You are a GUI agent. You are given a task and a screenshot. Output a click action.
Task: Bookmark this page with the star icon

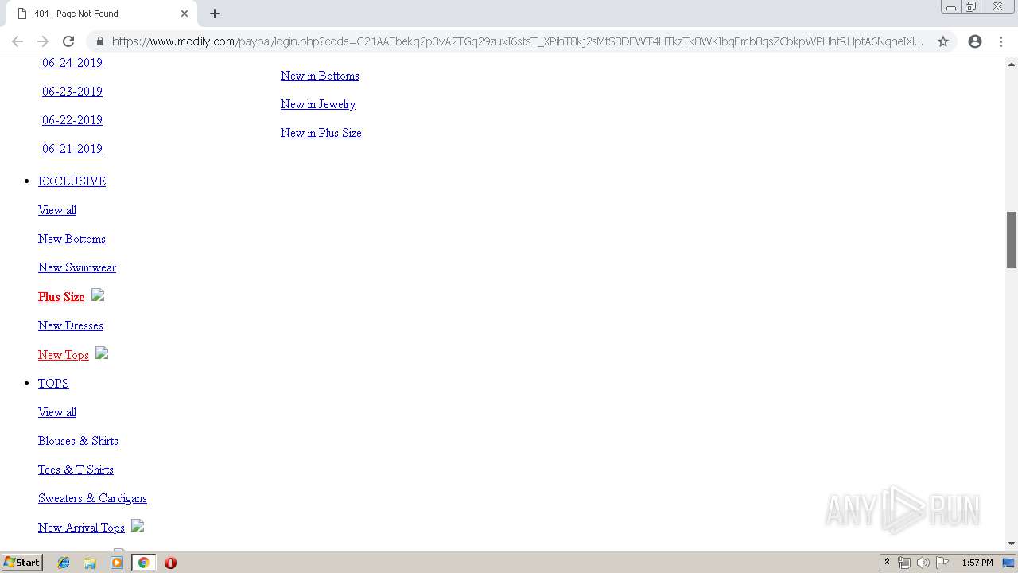coord(943,41)
